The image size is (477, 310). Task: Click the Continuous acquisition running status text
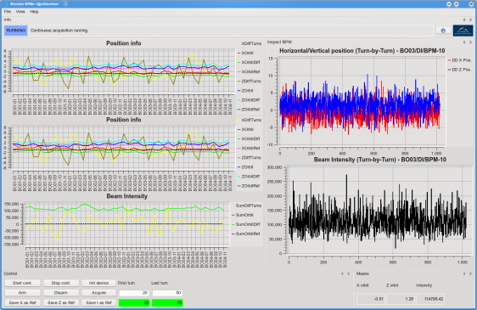pos(59,31)
